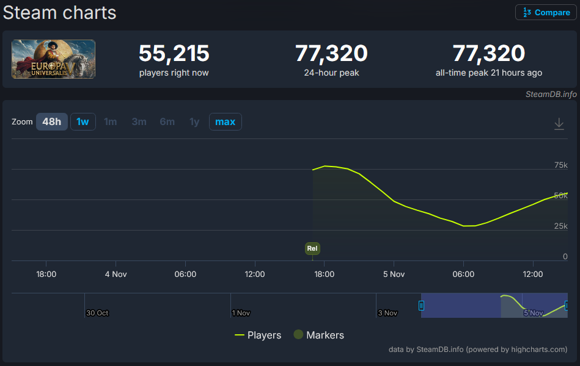This screenshot has height=366, width=580.
Task: Click the 24-hour peak label
Action: click(x=331, y=73)
